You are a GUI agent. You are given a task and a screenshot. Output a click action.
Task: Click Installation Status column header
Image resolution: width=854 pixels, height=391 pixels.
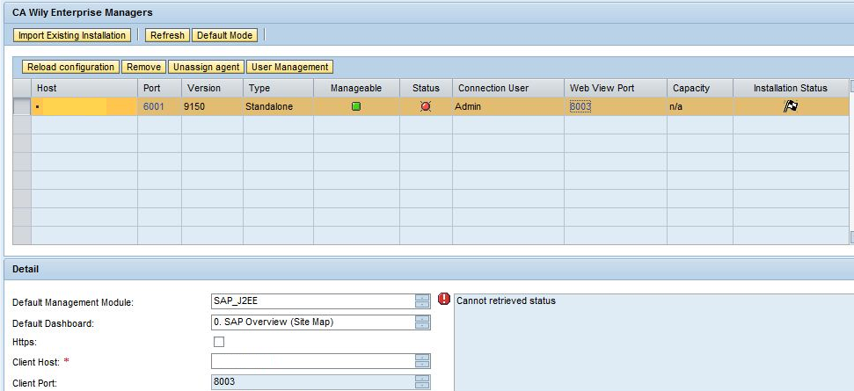pyautogui.click(x=791, y=88)
